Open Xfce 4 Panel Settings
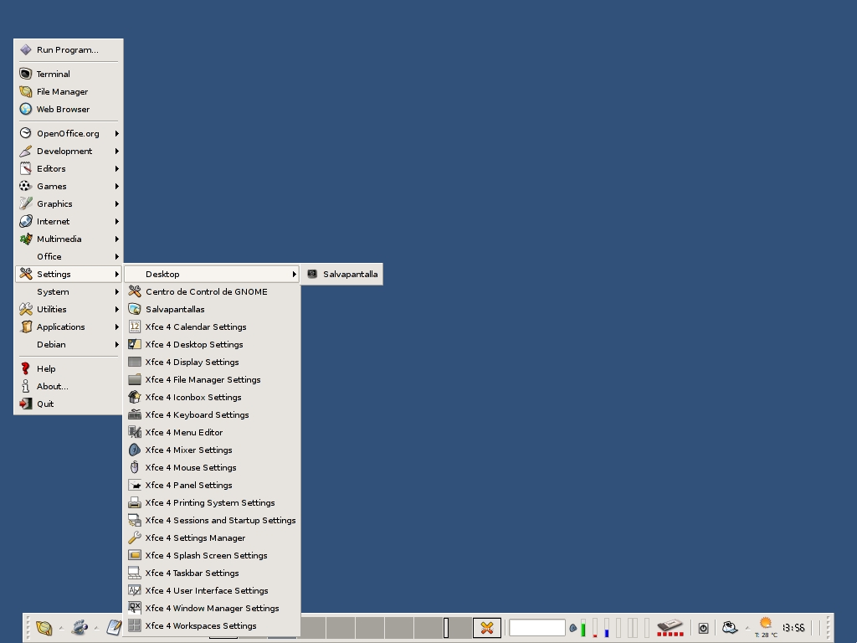This screenshot has height=643, width=857. (212, 485)
